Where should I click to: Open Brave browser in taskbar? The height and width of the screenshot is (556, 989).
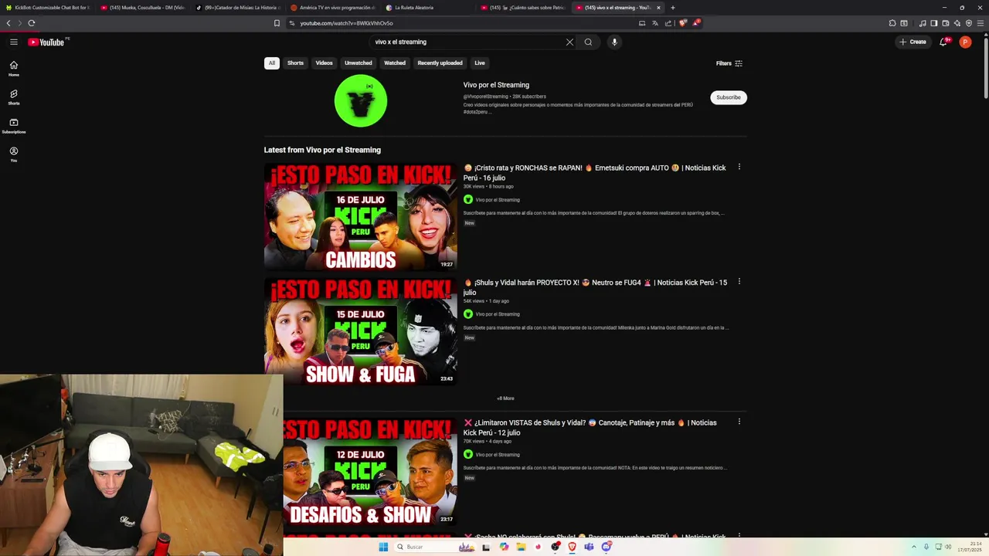572,547
